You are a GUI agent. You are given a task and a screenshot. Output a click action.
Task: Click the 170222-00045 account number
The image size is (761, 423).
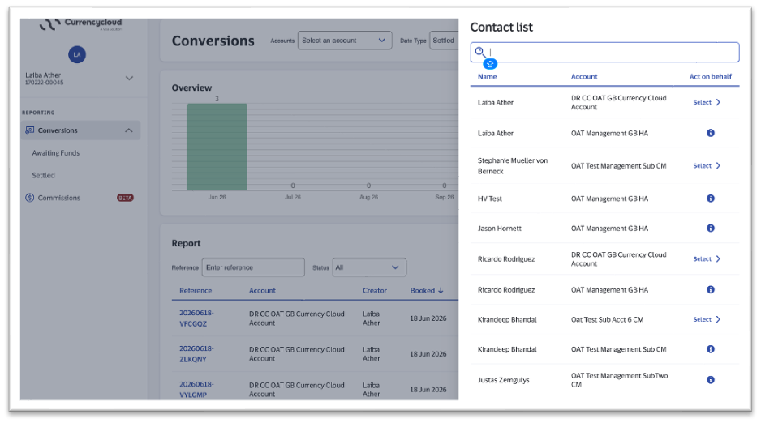44,83
